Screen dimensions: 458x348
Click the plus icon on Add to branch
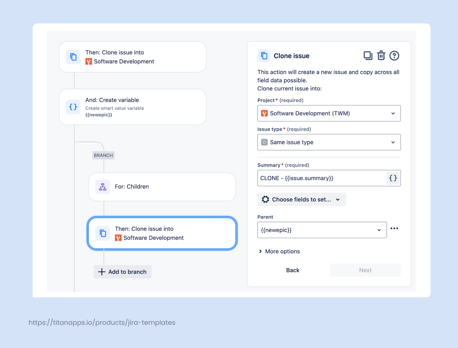pyautogui.click(x=102, y=272)
